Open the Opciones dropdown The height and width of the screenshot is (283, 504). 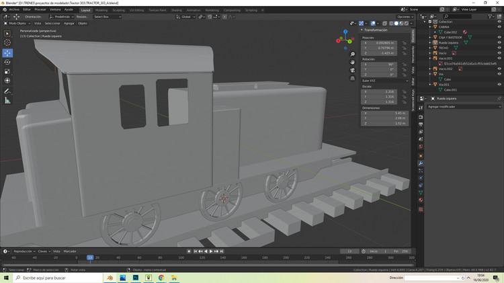click(x=405, y=17)
